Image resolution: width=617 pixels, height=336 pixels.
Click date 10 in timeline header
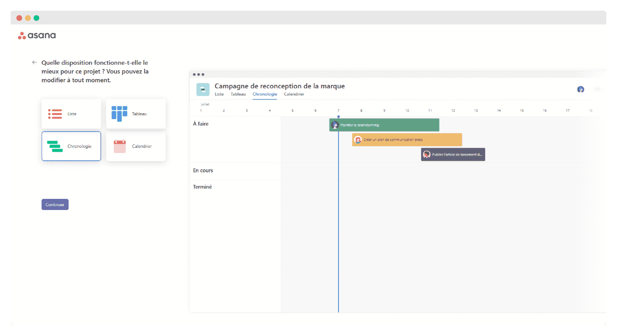click(407, 111)
